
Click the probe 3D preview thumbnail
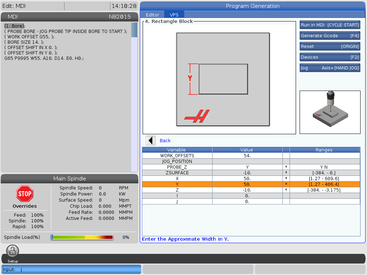330,112
